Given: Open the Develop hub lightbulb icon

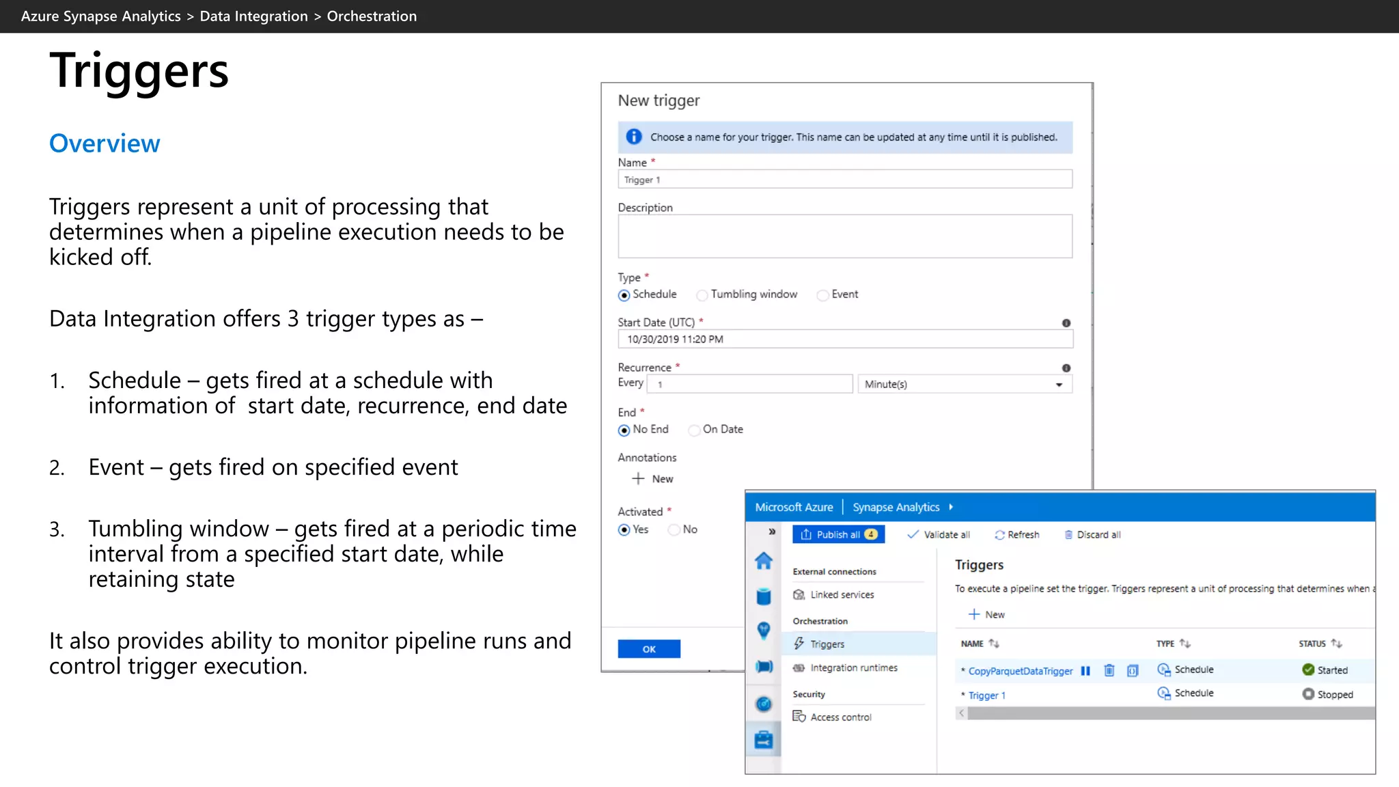Looking at the screenshot, I should point(763,631).
